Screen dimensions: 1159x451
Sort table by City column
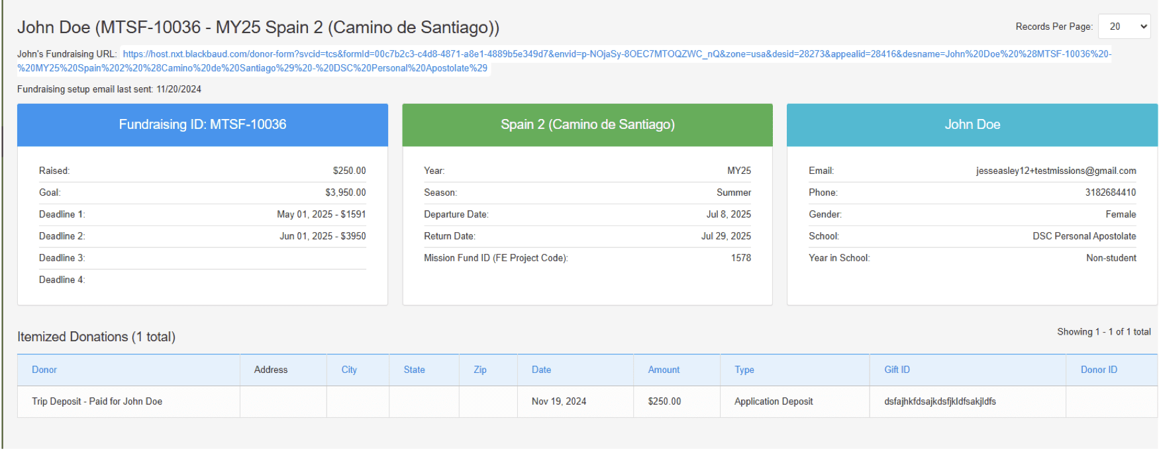pos(349,370)
